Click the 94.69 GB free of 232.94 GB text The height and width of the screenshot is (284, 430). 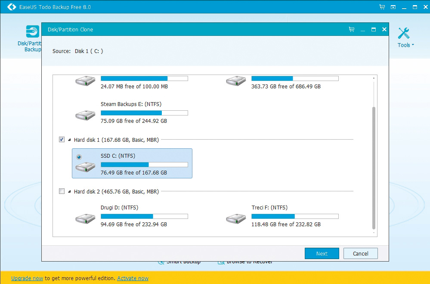click(x=134, y=225)
